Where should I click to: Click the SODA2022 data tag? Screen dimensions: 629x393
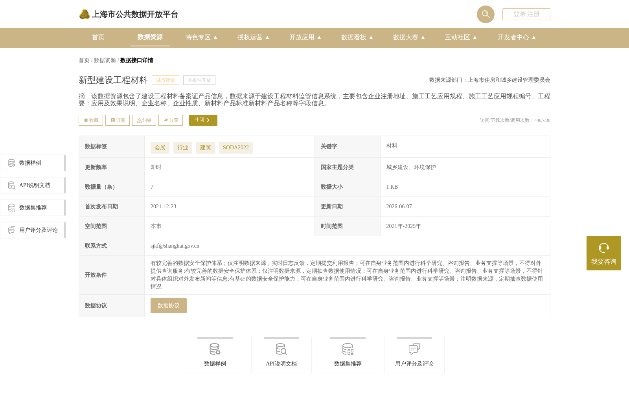click(x=236, y=148)
